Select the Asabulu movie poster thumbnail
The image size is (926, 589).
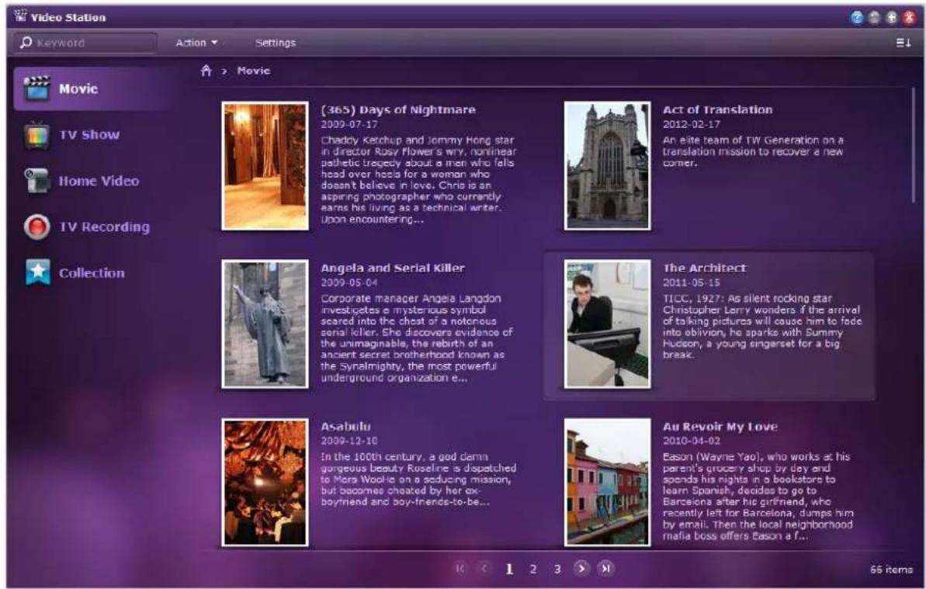coord(265,483)
